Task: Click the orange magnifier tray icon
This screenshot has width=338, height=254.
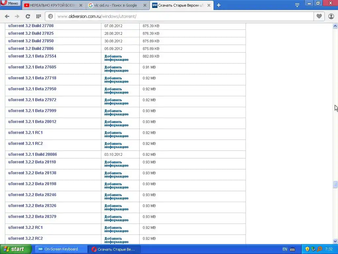Action: click(320, 249)
